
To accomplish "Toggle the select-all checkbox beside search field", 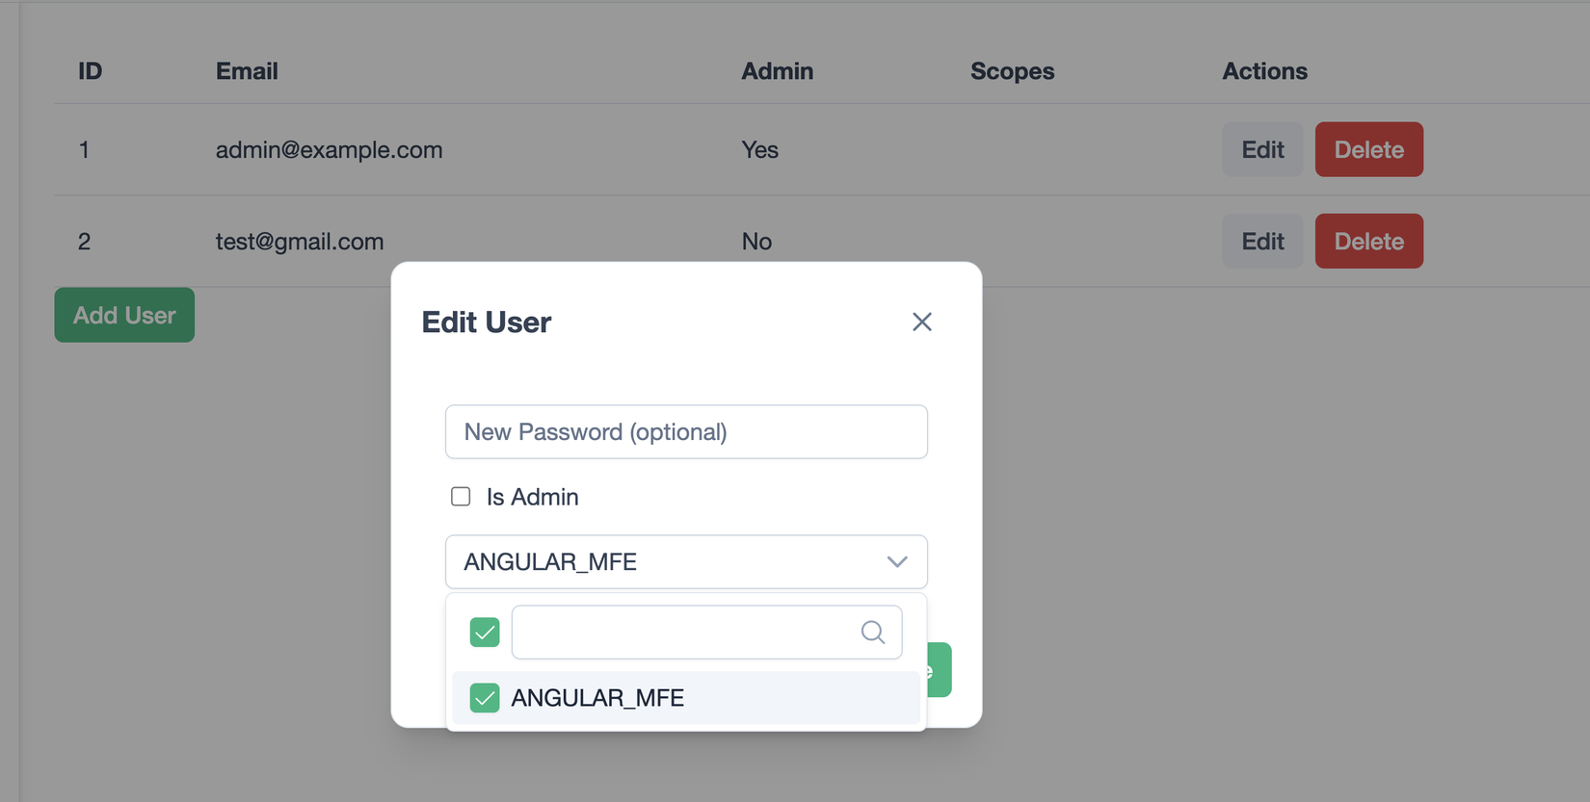I will tap(485, 633).
